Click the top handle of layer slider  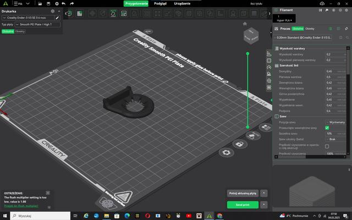[x=248, y=54]
